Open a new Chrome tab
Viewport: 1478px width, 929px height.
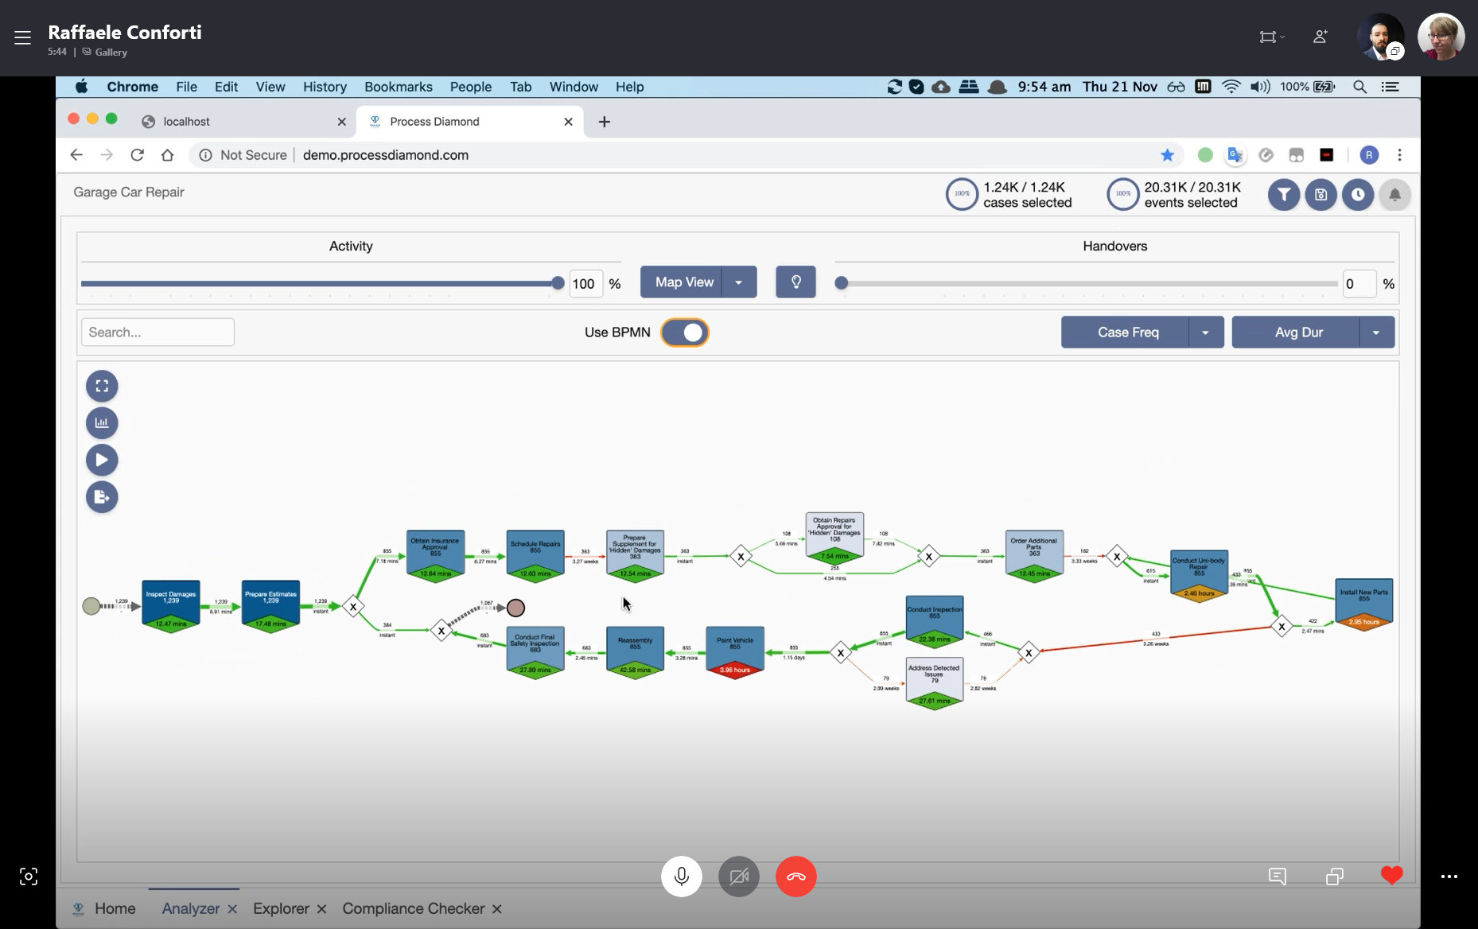[605, 122]
